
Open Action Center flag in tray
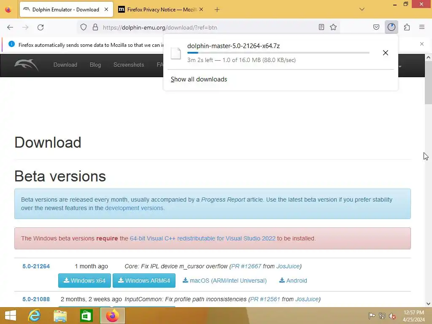tap(372, 316)
